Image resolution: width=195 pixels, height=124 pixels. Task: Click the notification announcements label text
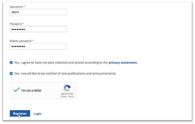point(65,73)
